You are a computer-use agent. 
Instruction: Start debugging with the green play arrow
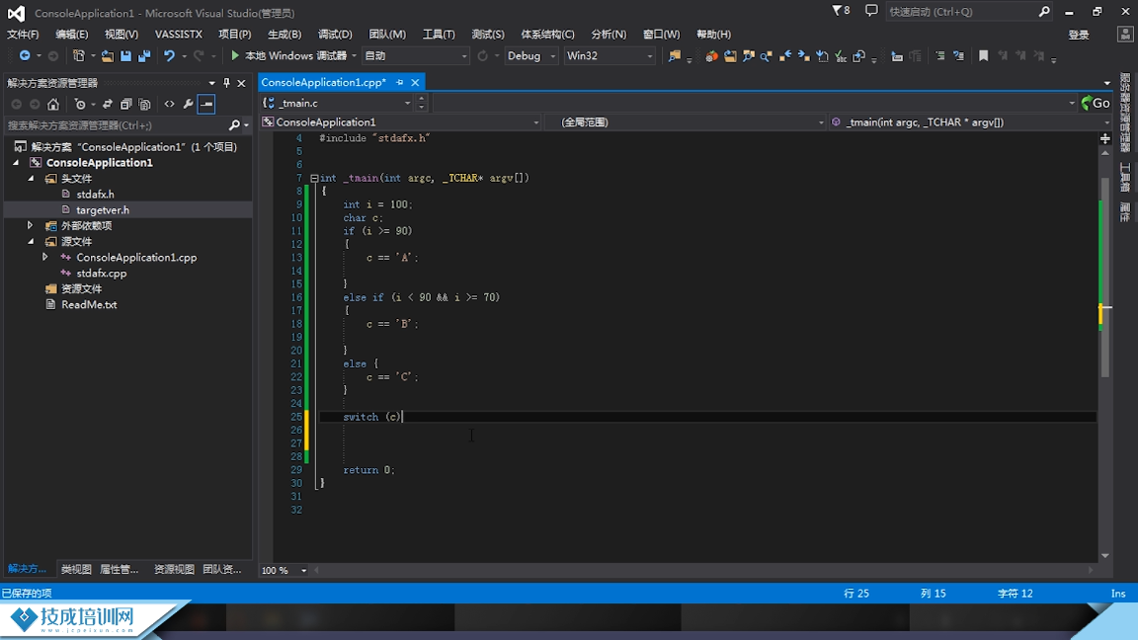pos(234,56)
